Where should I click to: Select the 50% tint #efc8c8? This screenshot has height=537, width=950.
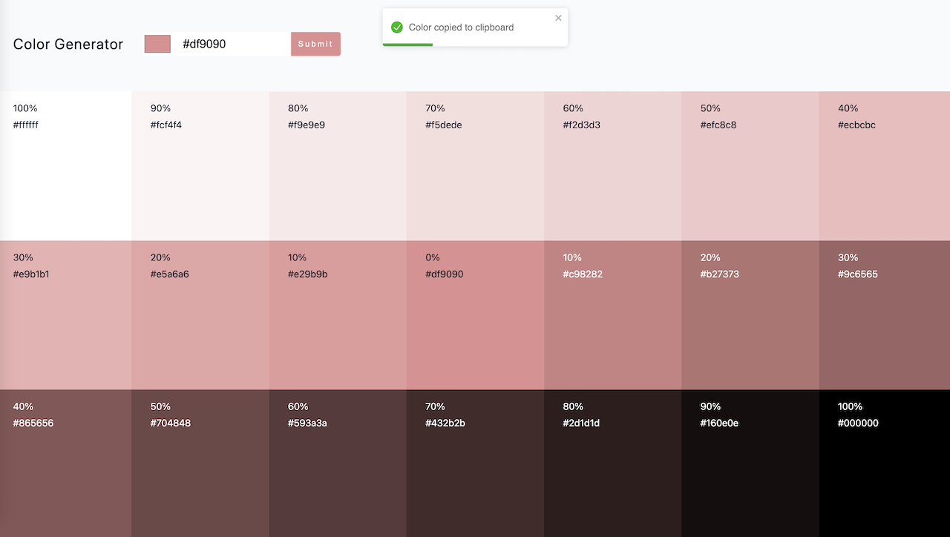pyautogui.click(x=750, y=165)
